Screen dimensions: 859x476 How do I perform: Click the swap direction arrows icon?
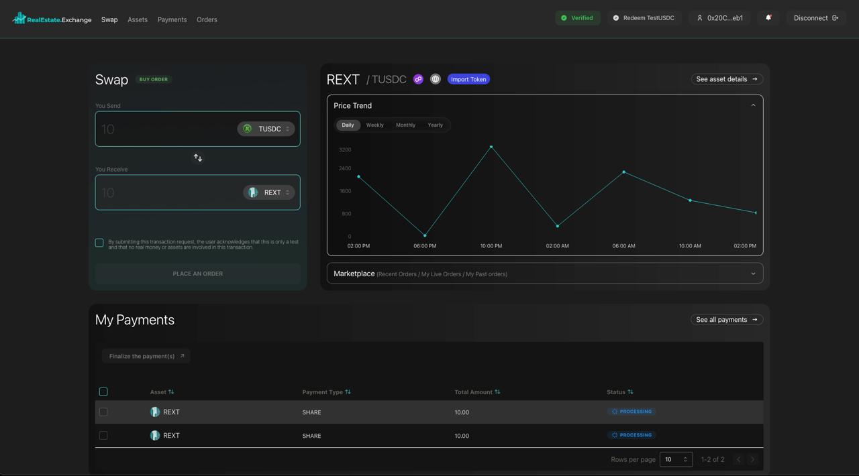coord(198,158)
